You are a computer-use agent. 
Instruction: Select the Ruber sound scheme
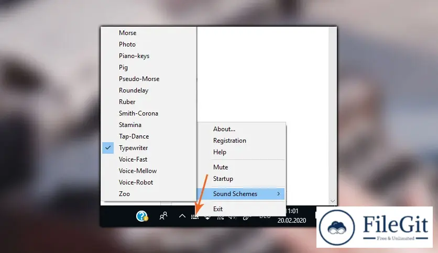pos(149,102)
